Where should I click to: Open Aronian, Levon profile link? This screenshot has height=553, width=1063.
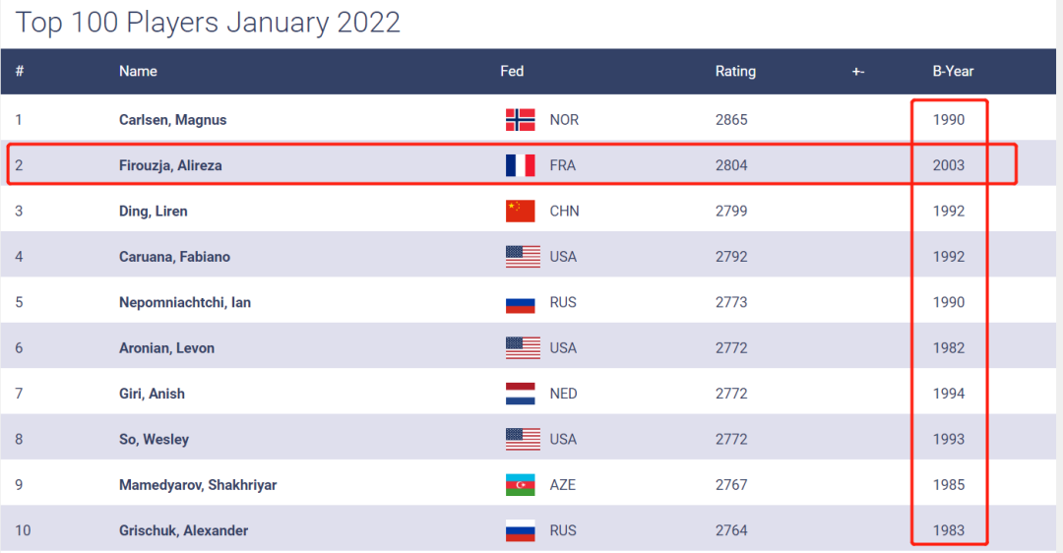(x=166, y=347)
